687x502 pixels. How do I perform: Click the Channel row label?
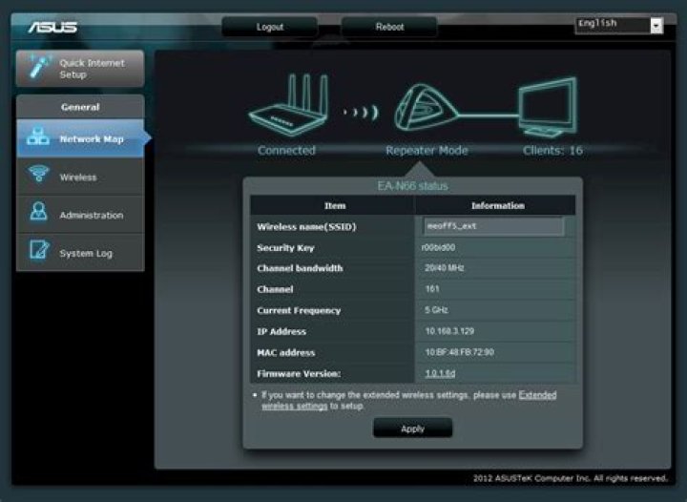click(x=275, y=289)
